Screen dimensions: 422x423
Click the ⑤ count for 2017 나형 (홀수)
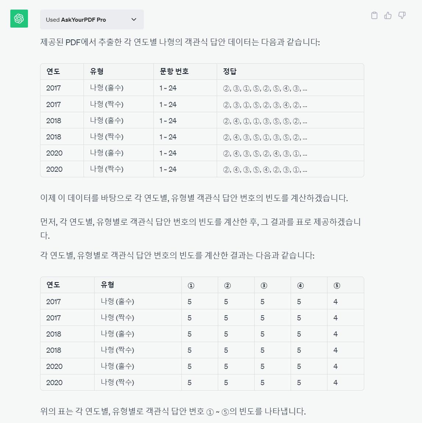[335, 302]
